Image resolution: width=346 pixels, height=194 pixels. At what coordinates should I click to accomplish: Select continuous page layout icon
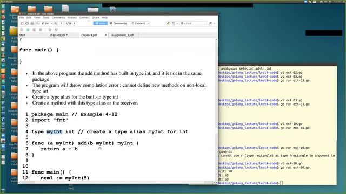[x=28, y=30]
